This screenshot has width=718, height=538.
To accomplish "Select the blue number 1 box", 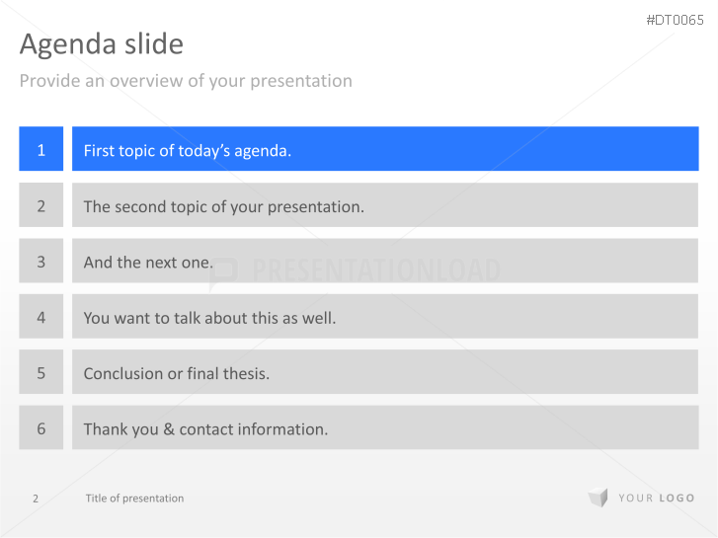I will pyautogui.click(x=40, y=150).
